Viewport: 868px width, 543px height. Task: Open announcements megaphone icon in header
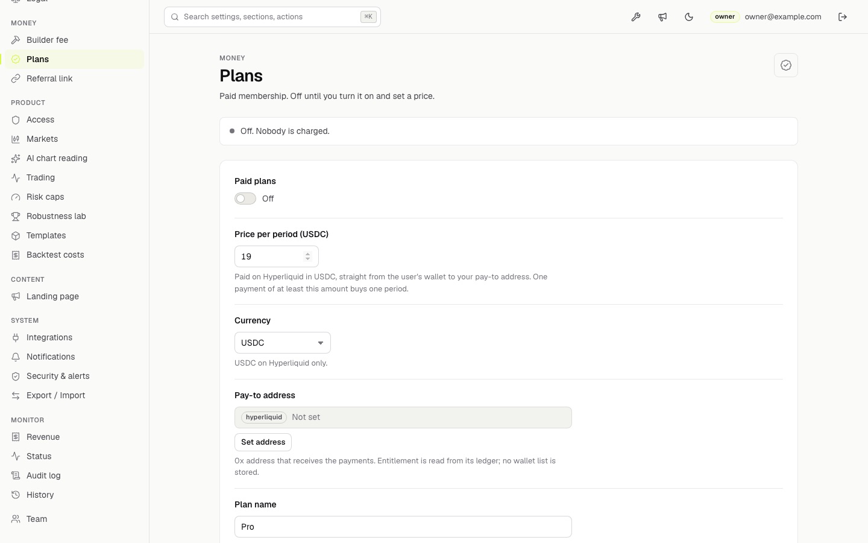[x=662, y=17]
